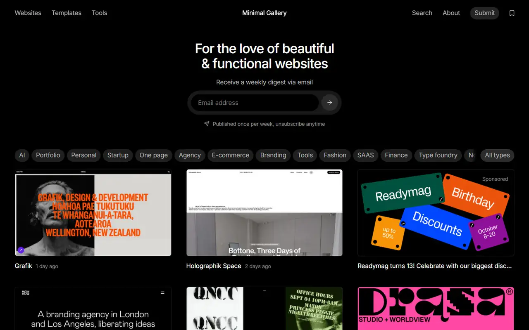Filter by Tools category chip
This screenshot has width=529, height=330.
(x=305, y=155)
